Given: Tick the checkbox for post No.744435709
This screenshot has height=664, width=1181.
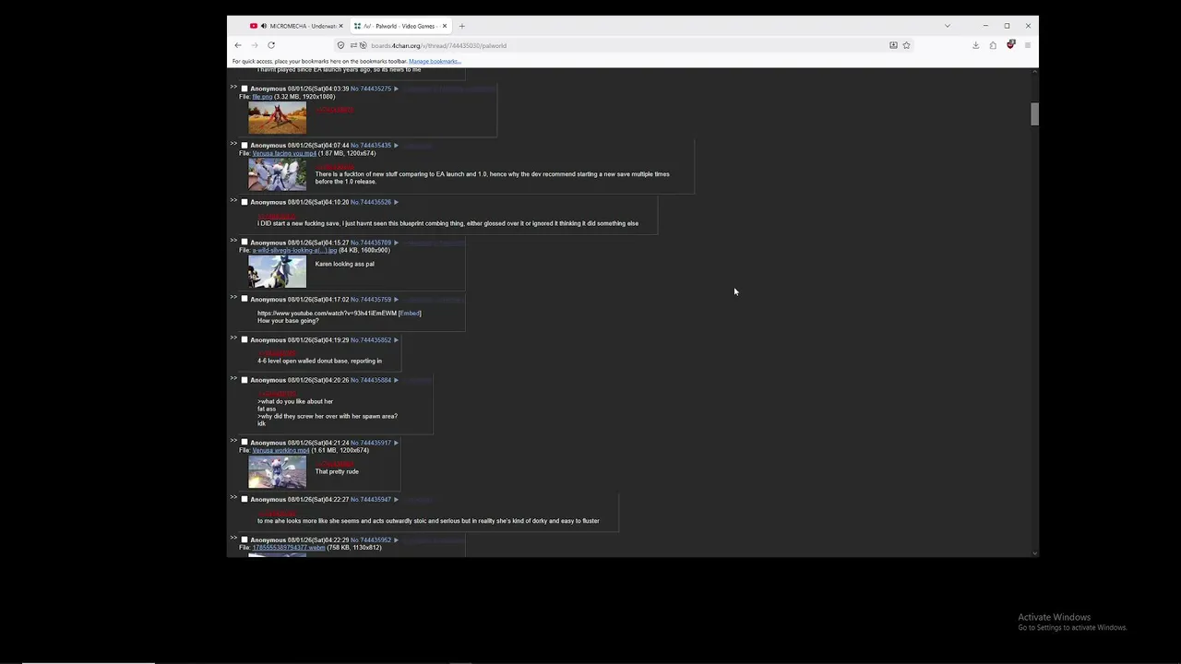Looking at the screenshot, I should point(245,243).
